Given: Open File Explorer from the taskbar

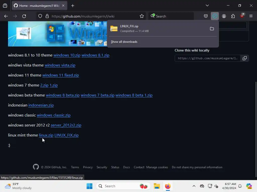Looking at the screenshot, I should 157,186.
